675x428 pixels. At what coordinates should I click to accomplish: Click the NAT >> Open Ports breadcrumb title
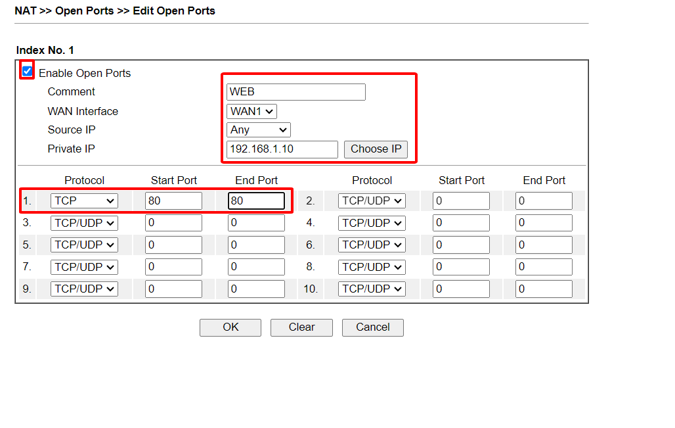pos(115,11)
